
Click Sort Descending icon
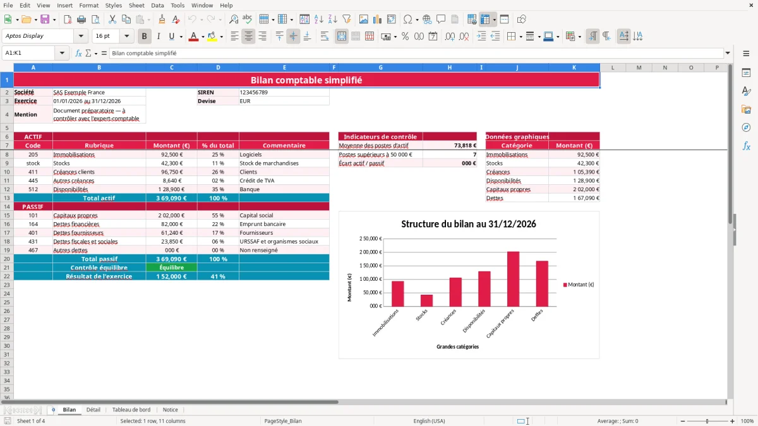click(333, 20)
